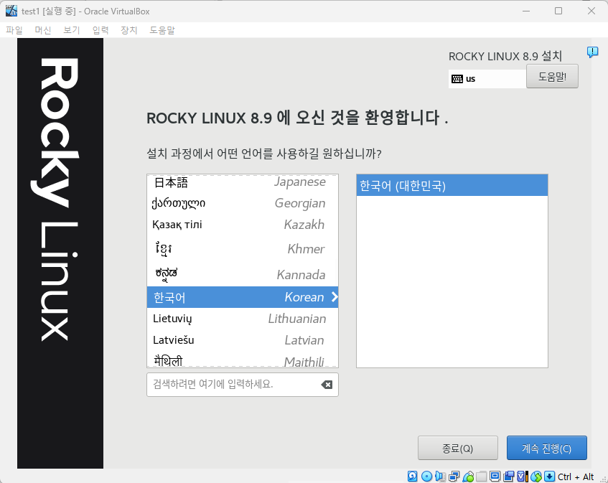Click the recording status icon
Viewport: 608px width, 483px height.
(509, 477)
